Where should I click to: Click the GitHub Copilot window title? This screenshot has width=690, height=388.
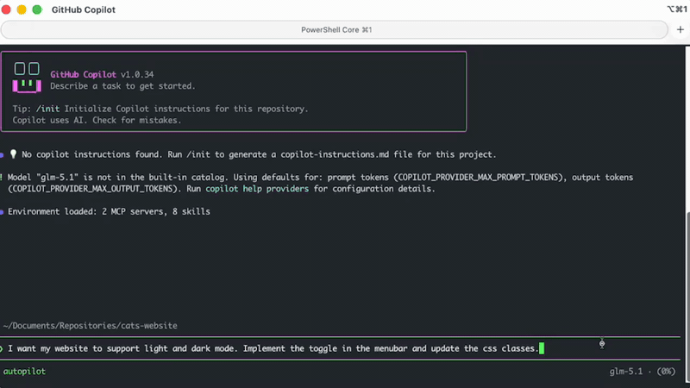pos(85,9)
